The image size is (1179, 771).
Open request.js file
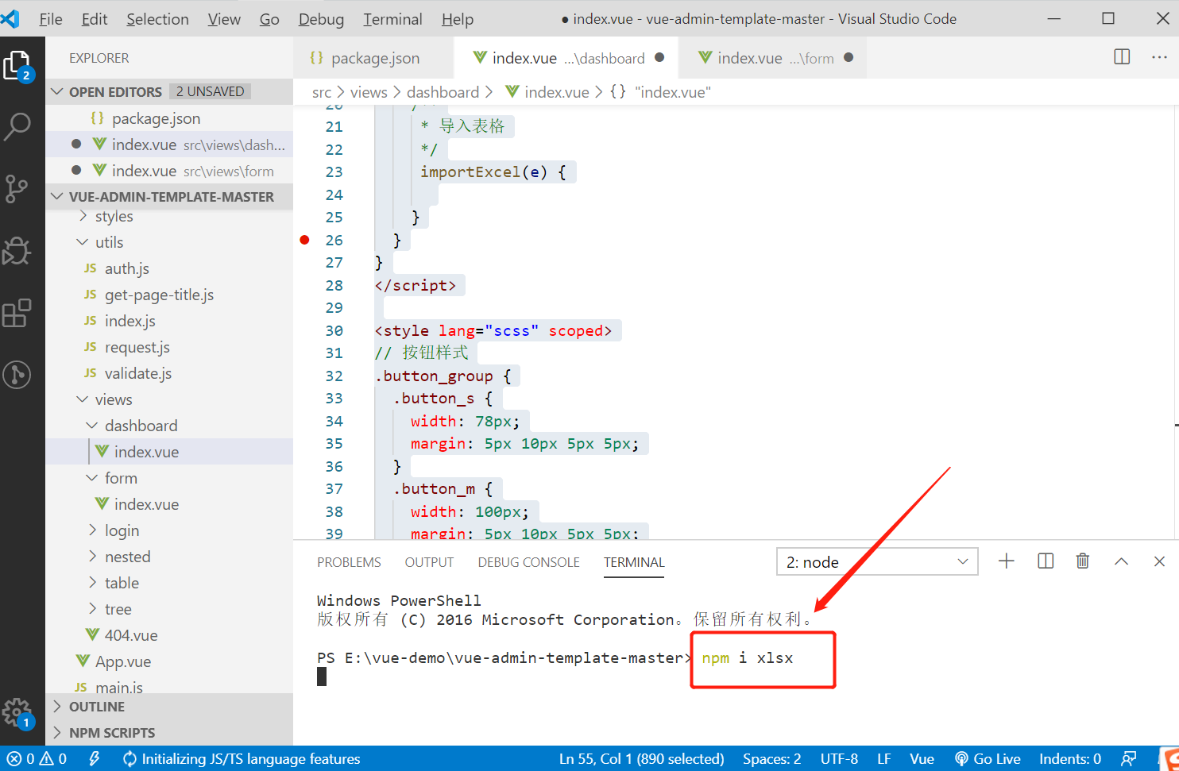[169, 347]
